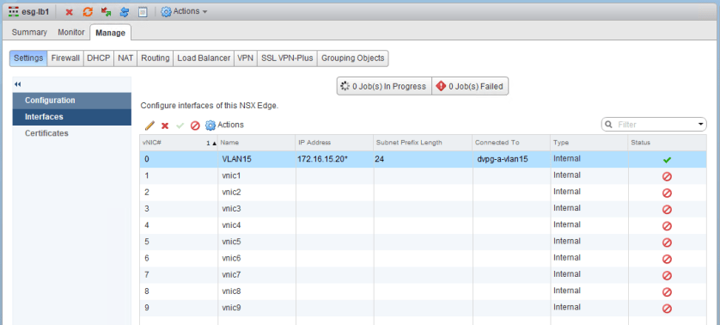Open the Grouping Objects sub-tab
Screen dimensions: 720x325
[352, 58]
